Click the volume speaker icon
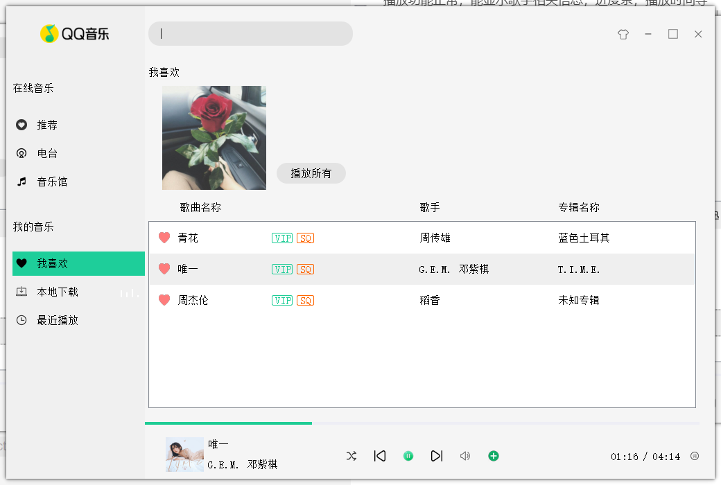This screenshot has width=721, height=485. 465,456
